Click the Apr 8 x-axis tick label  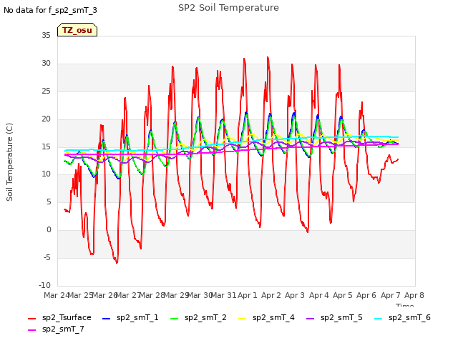coord(414,295)
